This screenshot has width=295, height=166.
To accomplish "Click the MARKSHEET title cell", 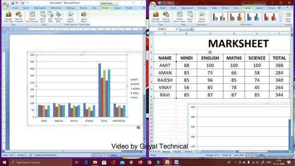I will (238, 44).
